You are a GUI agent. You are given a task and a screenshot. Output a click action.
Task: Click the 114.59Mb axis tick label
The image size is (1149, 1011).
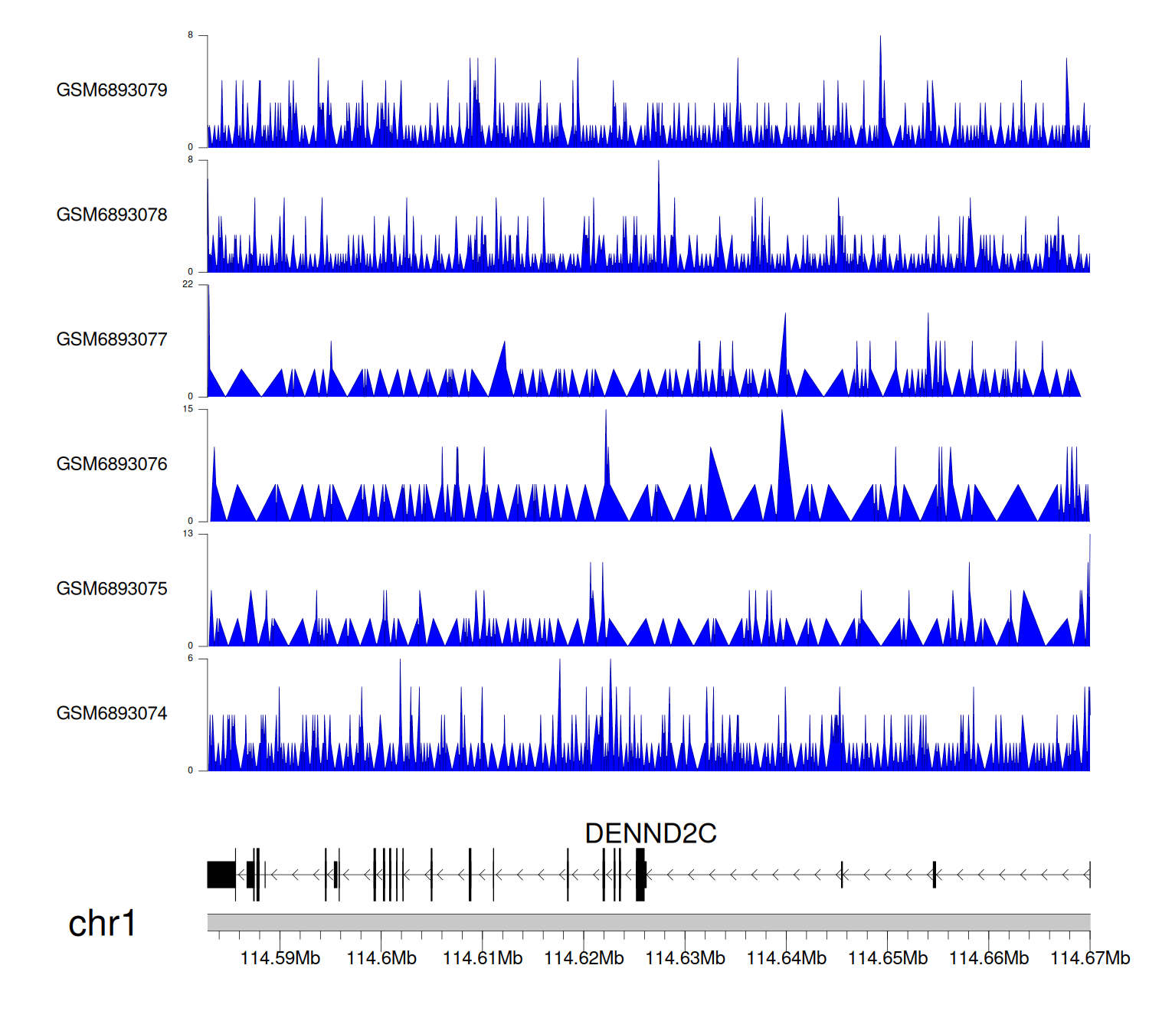coord(280,958)
